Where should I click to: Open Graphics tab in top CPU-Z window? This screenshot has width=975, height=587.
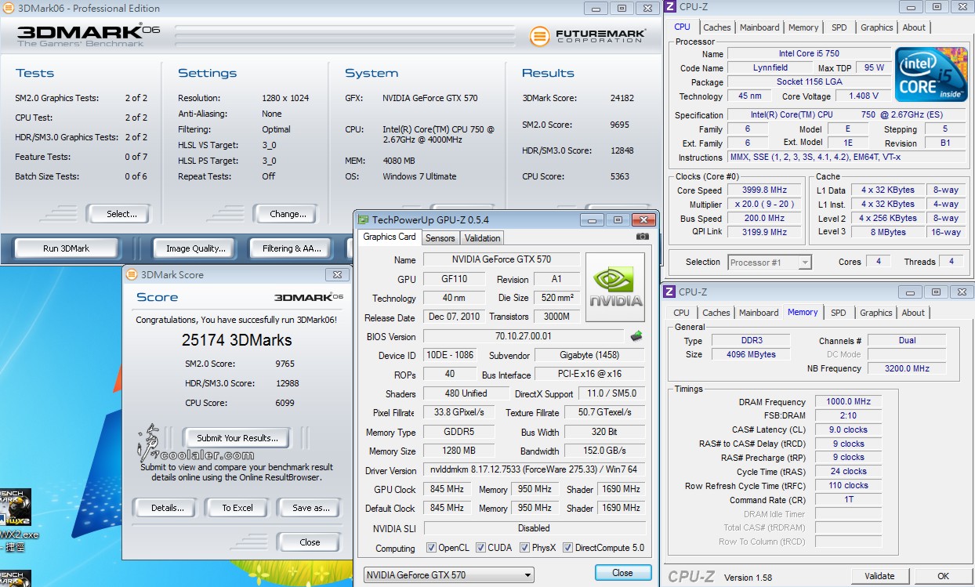click(x=876, y=27)
